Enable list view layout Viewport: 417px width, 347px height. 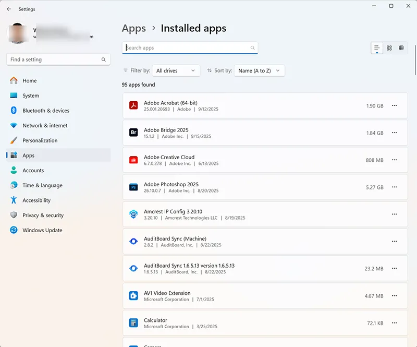pos(377,47)
